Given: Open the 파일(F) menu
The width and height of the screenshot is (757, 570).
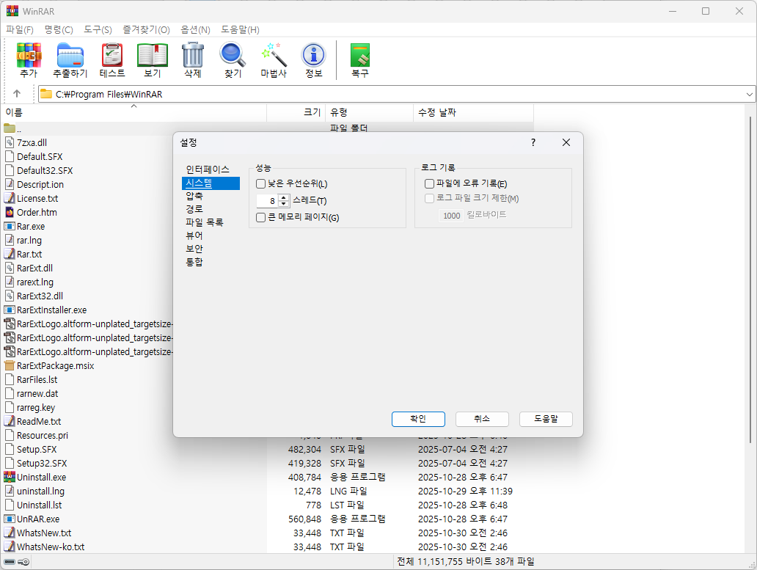Looking at the screenshot, I should tap(20, 30).
